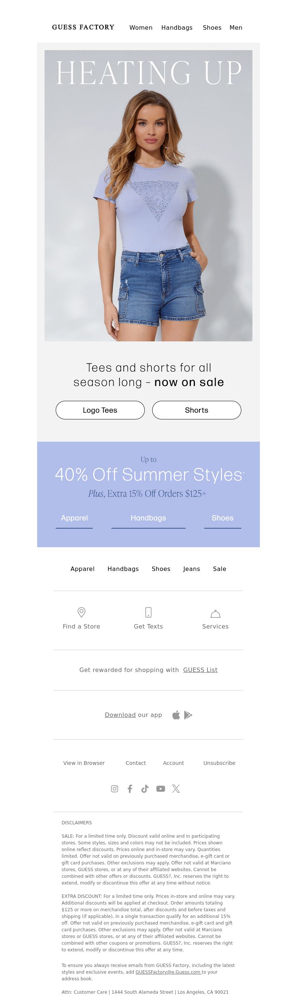Viewport: 297px width, 1003px height.
Task: Click the GUESS Factory logo
Action: coord(83,27)
